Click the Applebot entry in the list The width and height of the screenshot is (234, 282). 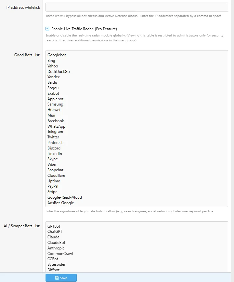pyautogui.click(x=56, y=99)
